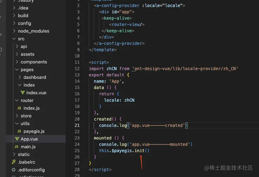The width and height of the screenshot is (259, 177).
Task: Expand the config folder chevron
Action: (14, 23)
